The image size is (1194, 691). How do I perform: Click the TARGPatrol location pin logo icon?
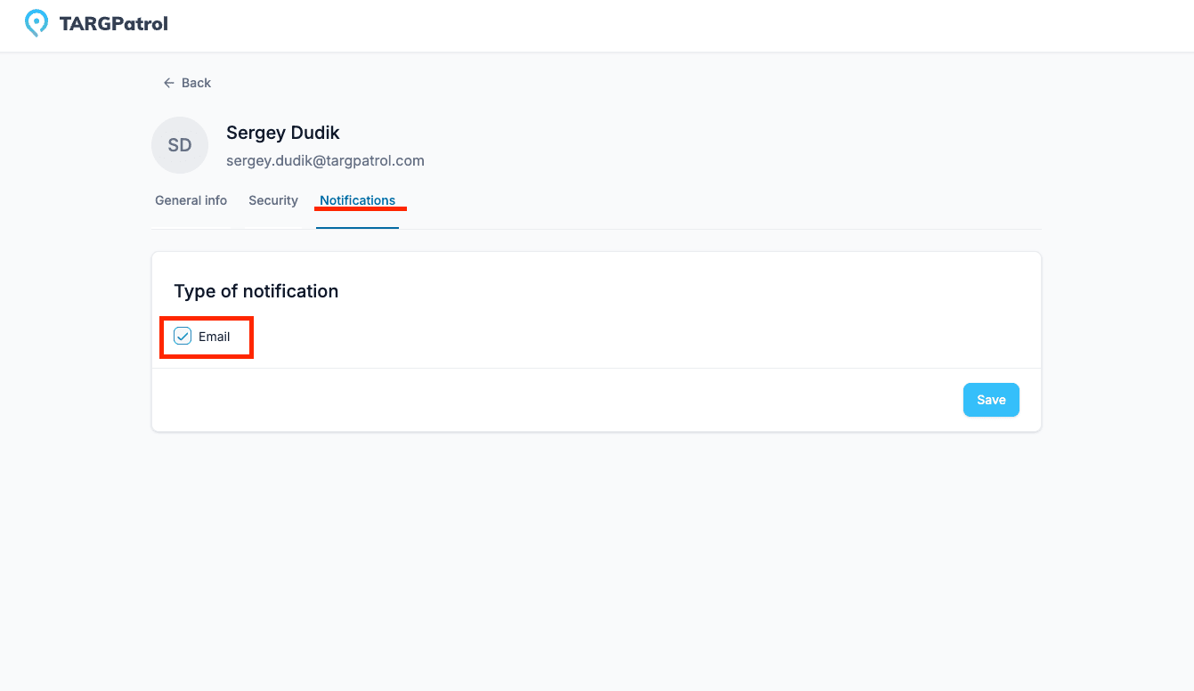pos(36,23)
